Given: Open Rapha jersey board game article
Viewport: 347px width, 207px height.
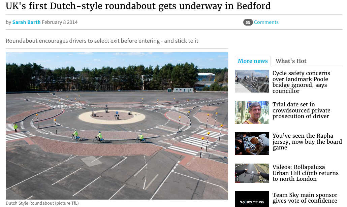Looking at the screenshot, I should pos(307,142).
